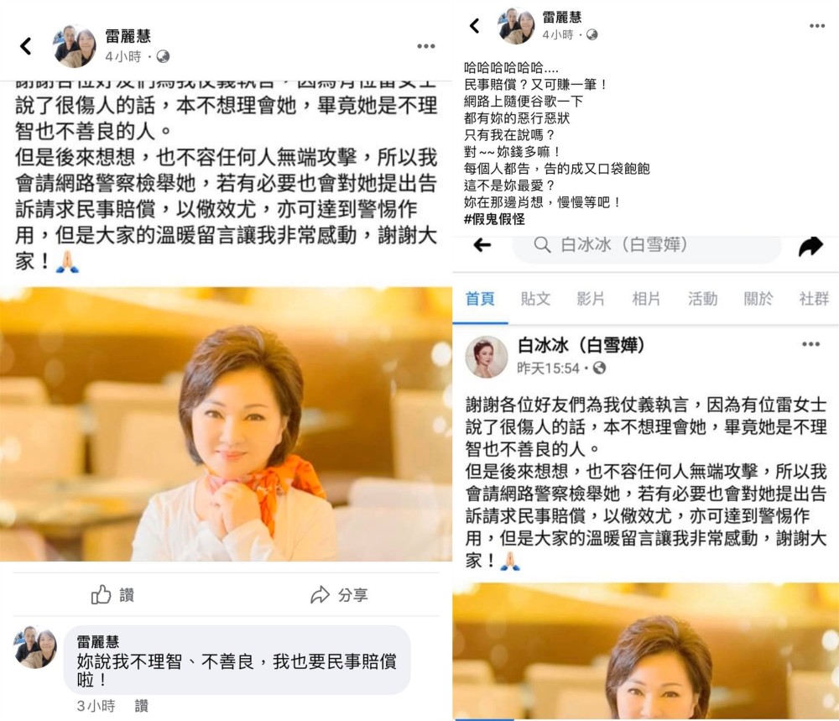
Task: Open the 相片 tab
Action: tap(646, 299)
